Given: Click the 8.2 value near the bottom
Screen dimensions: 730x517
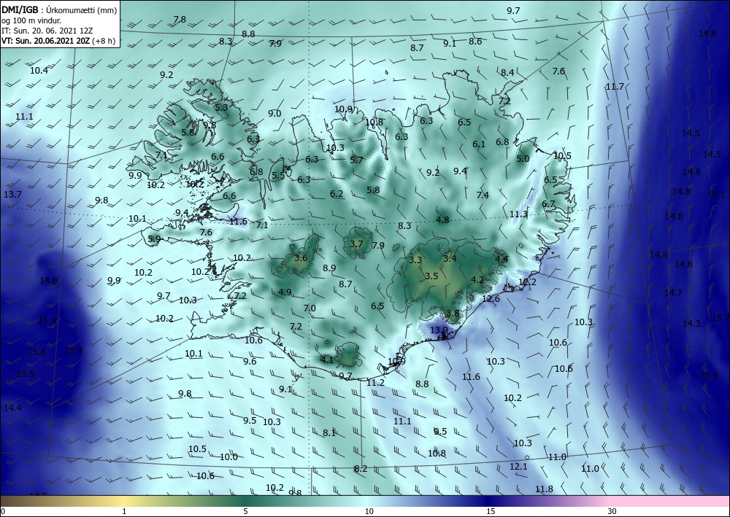Looking at the screenshot, I should pyautogui.click(x=361, y=469).
